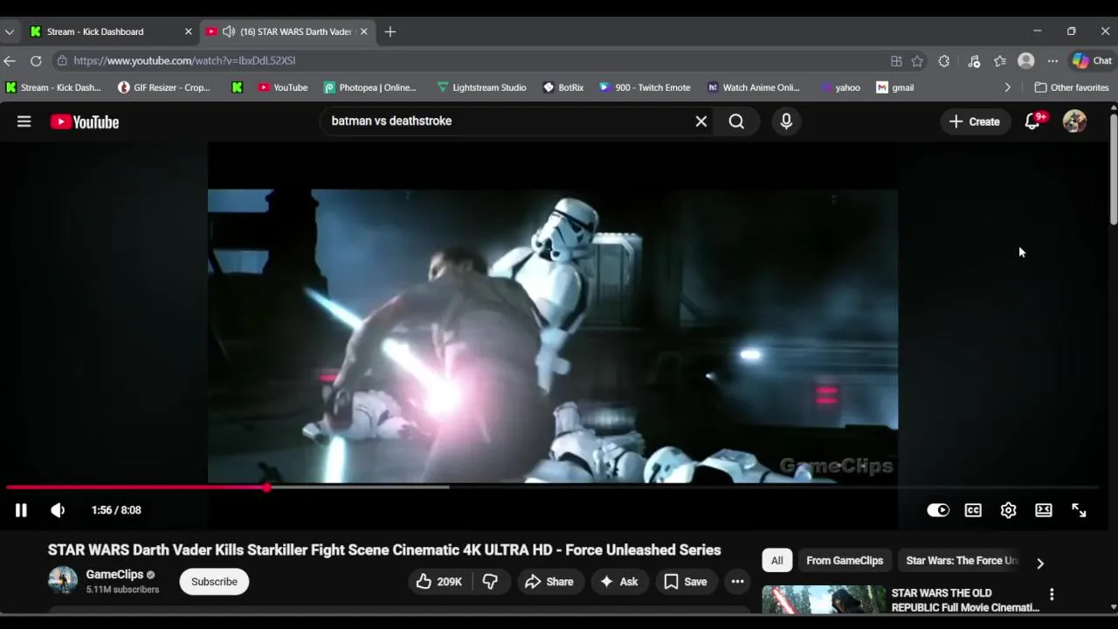Image resolution: width=1118 pixels, height=629 pixels.
Task: Clear the search box text
Action: click(700, 121)
